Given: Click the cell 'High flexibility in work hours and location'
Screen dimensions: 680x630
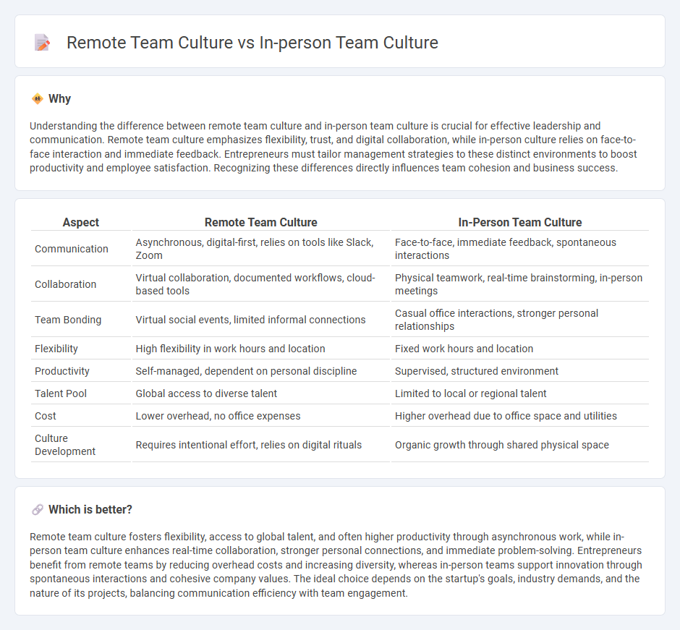Looking at the screenshot, I should [260, 349].
